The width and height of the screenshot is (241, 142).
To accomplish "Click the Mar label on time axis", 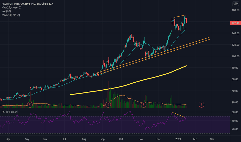I will pyautogui.click(x=212, y=139).
